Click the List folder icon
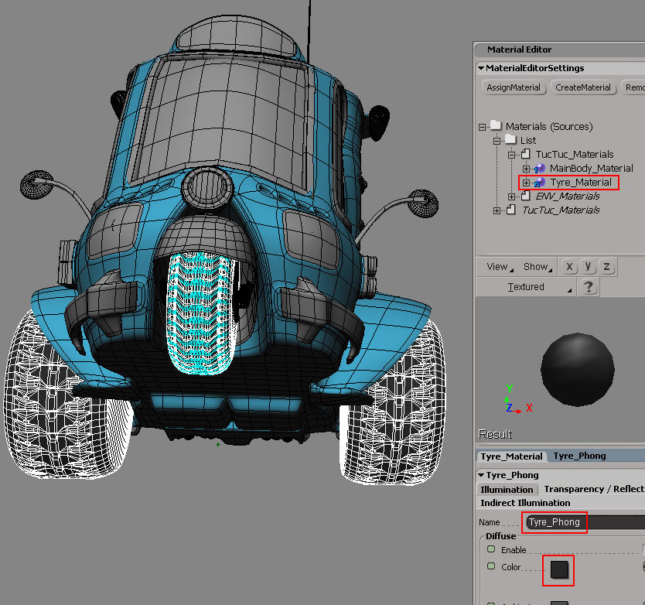Screen dimensions: 645x605 (x=510, y=139)
